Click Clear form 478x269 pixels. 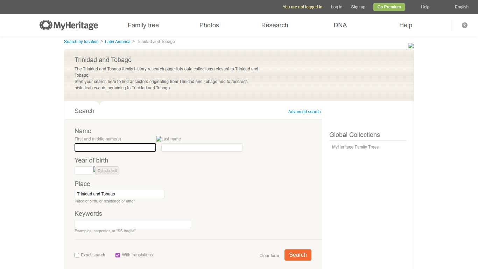coord(269,255)
